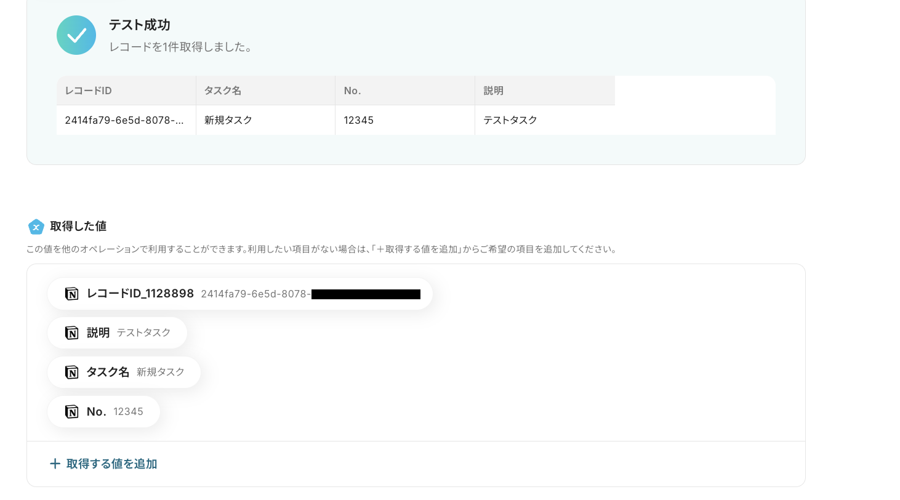Click the Notion icon in the タスク名 chip
This screenshot has height=500, width=900.
coord(71,373)
